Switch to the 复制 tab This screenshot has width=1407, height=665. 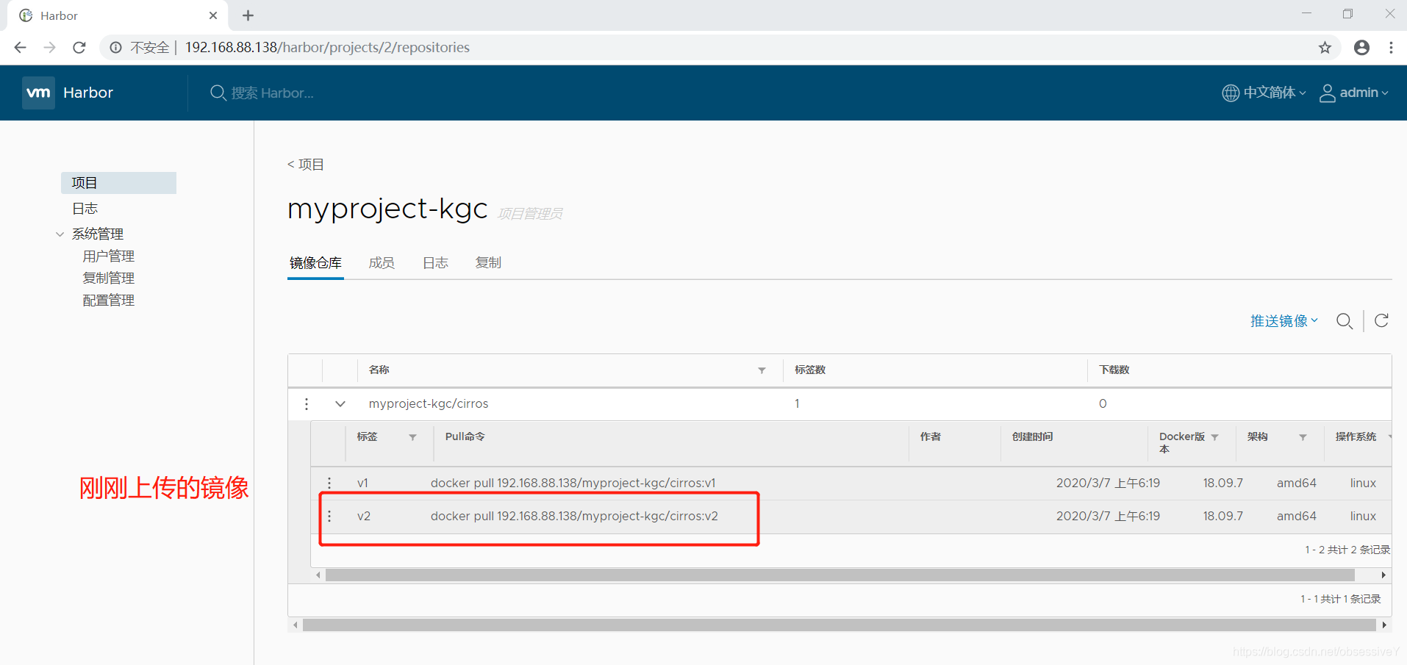coord(488,263)
